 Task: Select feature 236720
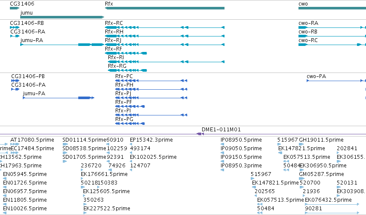coord(91,166)
